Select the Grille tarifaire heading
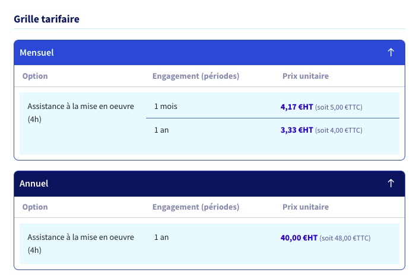Screen dimensions: 413x276 coord(47,19)
